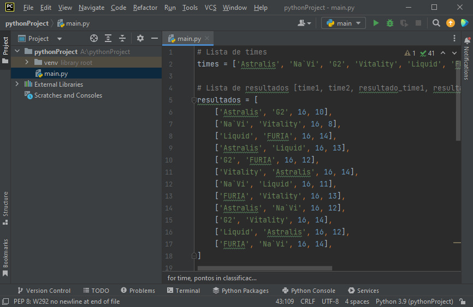Open the Refactor menu
Viewport: 473px width, 307px height.
145,8
